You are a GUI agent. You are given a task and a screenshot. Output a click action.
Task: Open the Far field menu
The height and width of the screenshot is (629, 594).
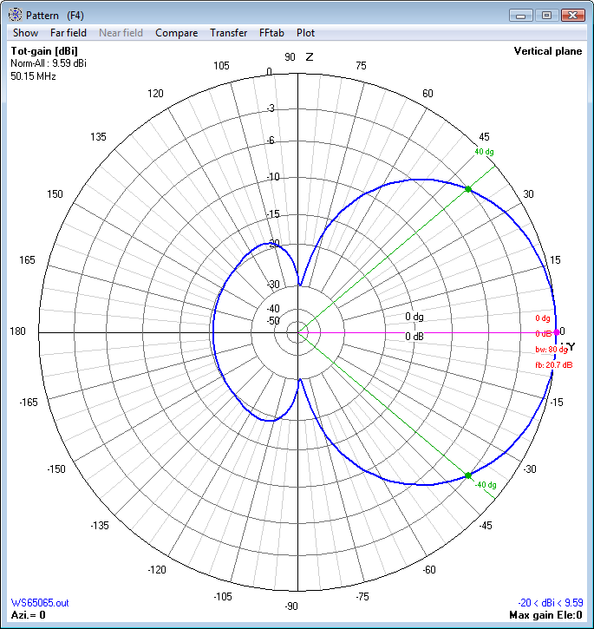point(69,33)
